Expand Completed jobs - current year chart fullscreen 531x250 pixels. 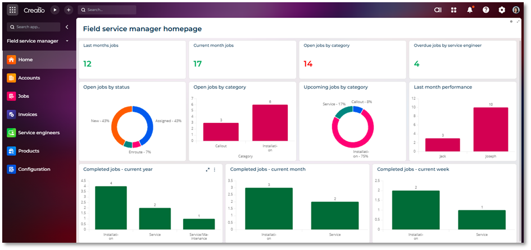coord(207,169)
